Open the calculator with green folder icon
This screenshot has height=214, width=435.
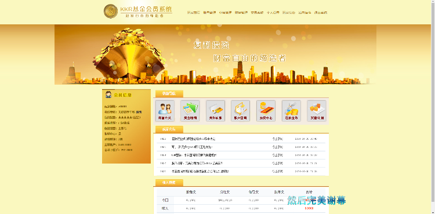click(x=190, y=111)
